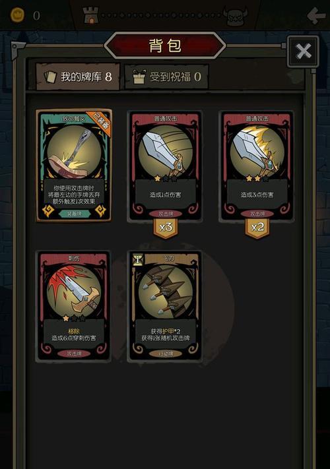Click the castle start icon

coord(90,15)
